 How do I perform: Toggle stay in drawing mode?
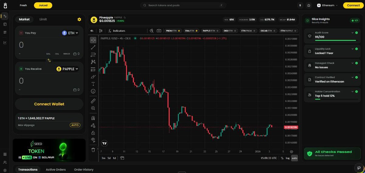click(x=93, y=125)
